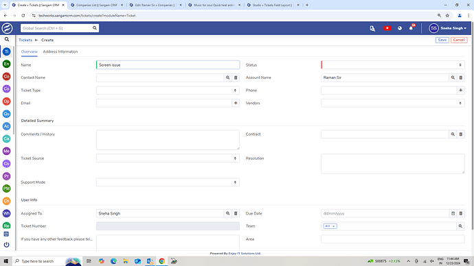Open the notifications bell
The width and height of the screenshot is (474, 266).
pyautogui.click(x=411, y=28)
